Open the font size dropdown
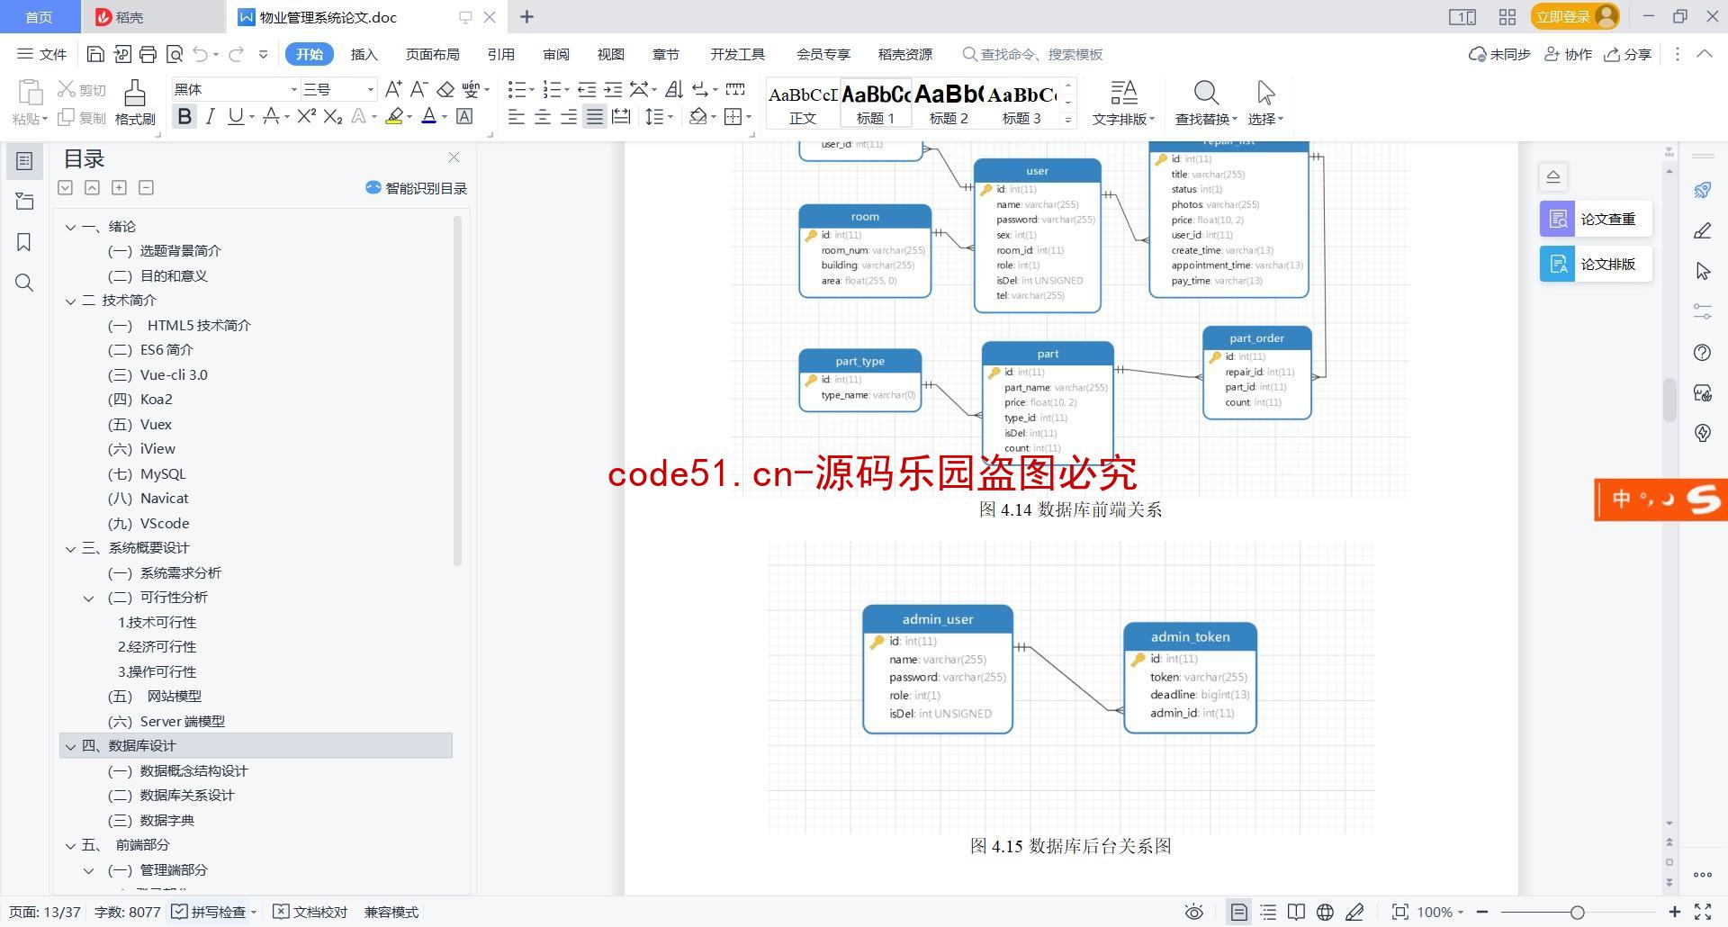Screen dimensions: 1728x927 [370, 89]
